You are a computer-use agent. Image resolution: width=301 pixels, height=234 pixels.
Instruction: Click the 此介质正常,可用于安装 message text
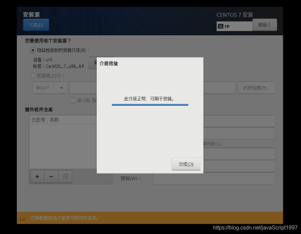pos(149,99)
